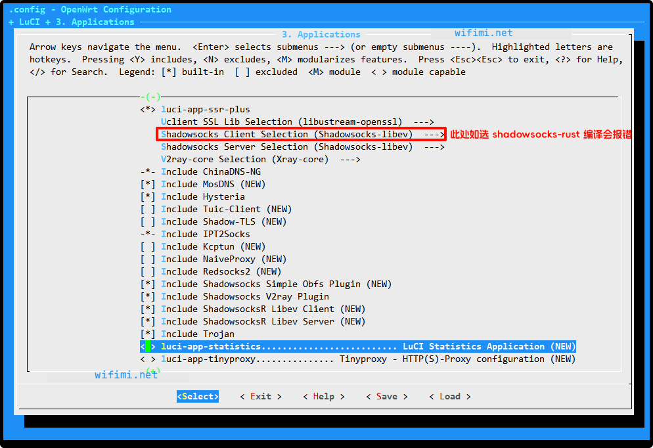The width and height of the screenshot is (653, 448).
Task: Save the configuration with Save button
Action: 386,397
